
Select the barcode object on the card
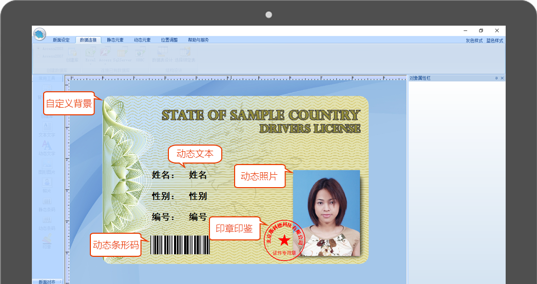[180, 245]
